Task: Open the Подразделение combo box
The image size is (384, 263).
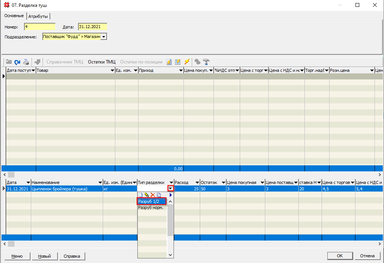Action: pyautogui.click(x=104, y=37)
